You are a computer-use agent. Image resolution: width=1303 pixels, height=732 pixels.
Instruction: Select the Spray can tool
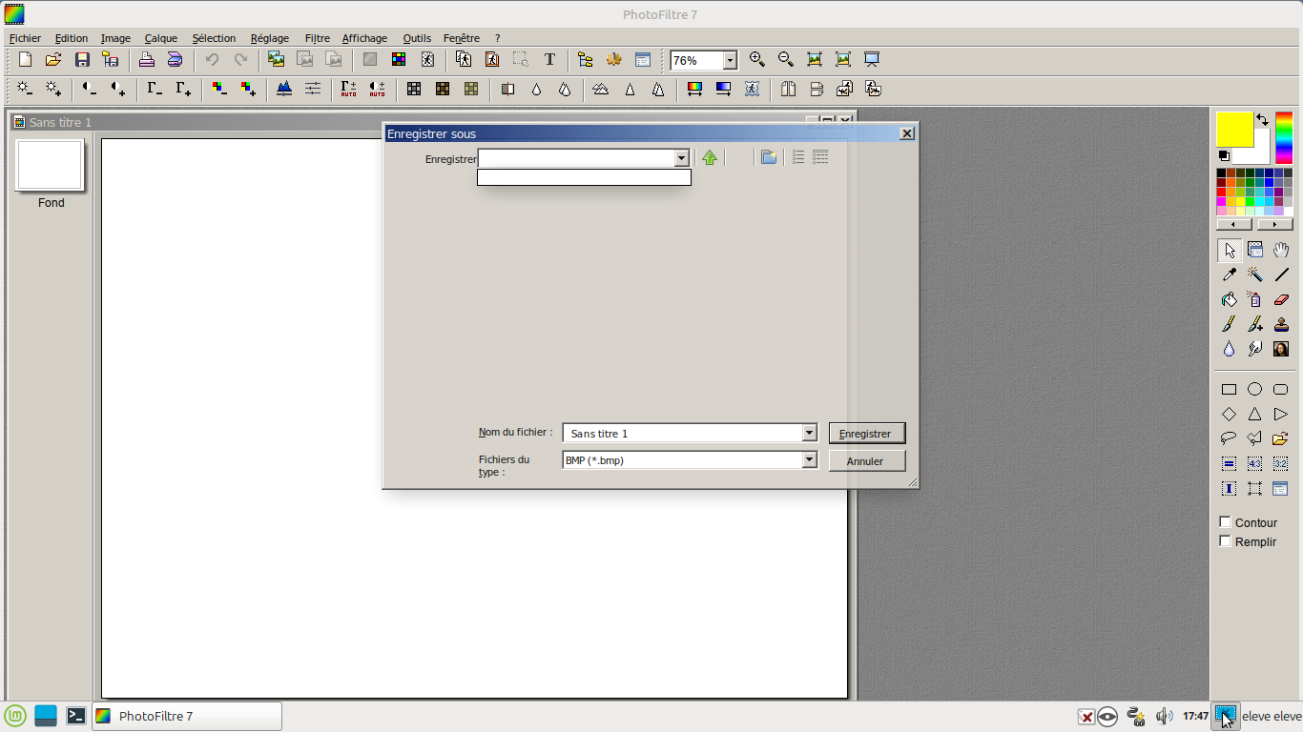(1255, 299)
